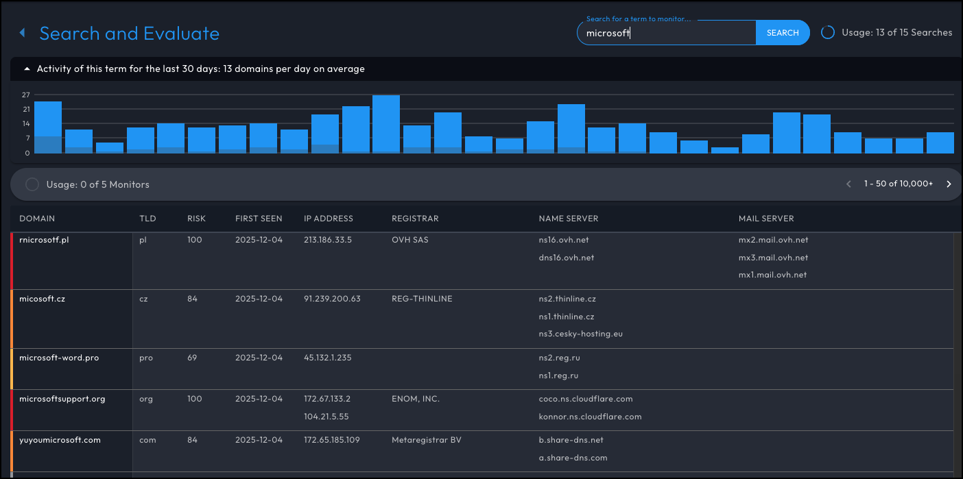
Task: Click the search term input field
Action: (665, 33)
